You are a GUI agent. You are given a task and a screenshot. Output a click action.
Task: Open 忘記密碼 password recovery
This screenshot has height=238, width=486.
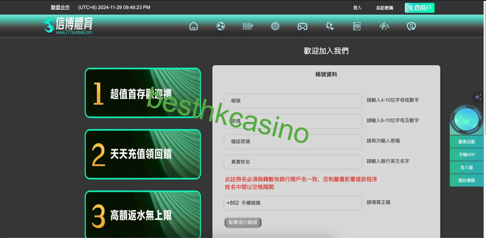pyautogui.click(x=384, y=8)
